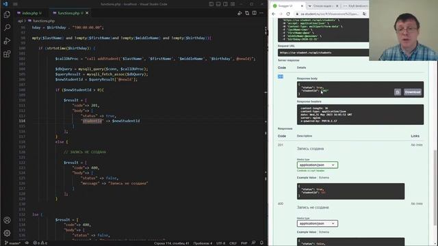
Task: Click the feedback icon in the status bar
Action: pyautogui.click(x=253, y=243)
